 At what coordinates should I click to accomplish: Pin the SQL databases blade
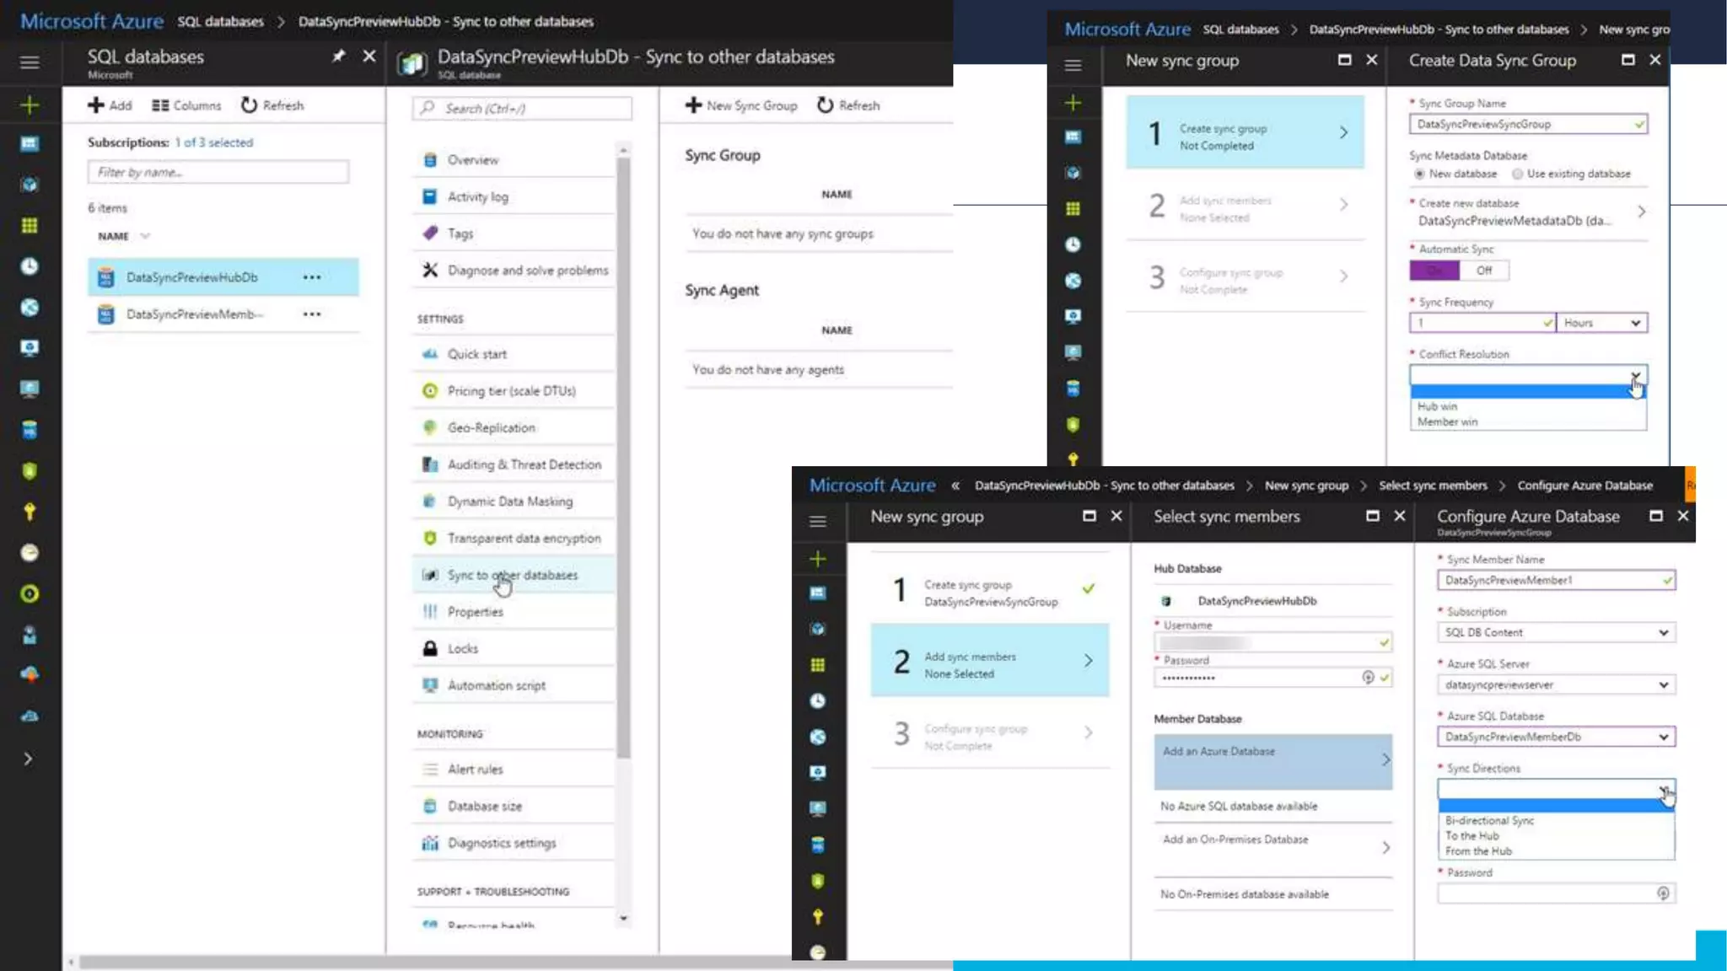[338, 56]
